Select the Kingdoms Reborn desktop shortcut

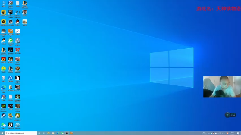(x=17, y=117)
